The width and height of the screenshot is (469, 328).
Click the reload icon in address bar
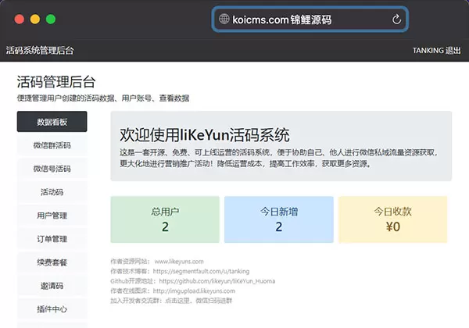(x=396, y=20)
